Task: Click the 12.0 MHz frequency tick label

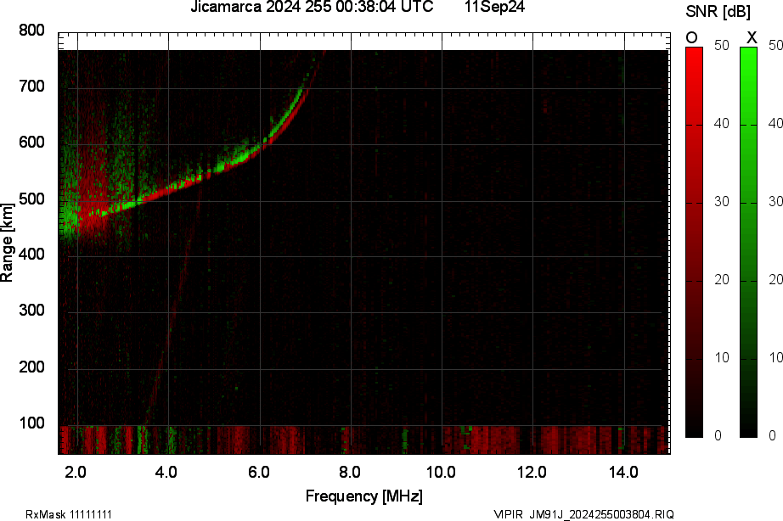Action: pos(532,471)
